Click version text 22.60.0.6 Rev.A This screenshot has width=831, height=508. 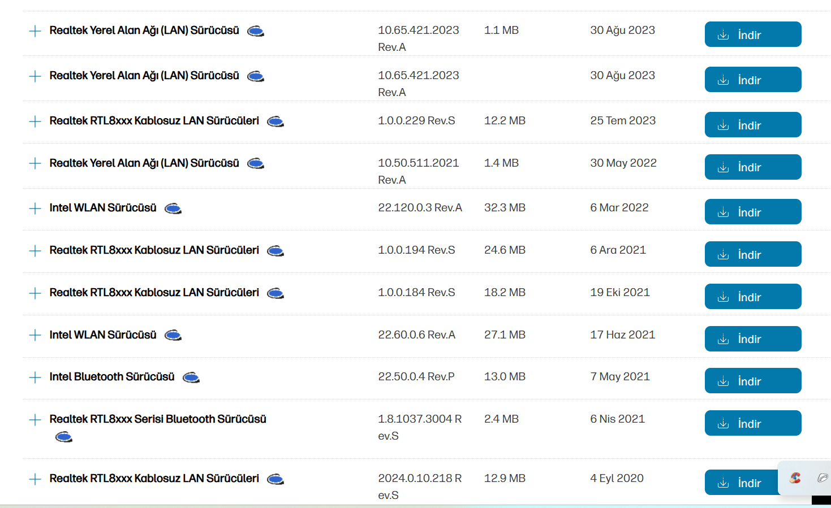click(417, 335)
